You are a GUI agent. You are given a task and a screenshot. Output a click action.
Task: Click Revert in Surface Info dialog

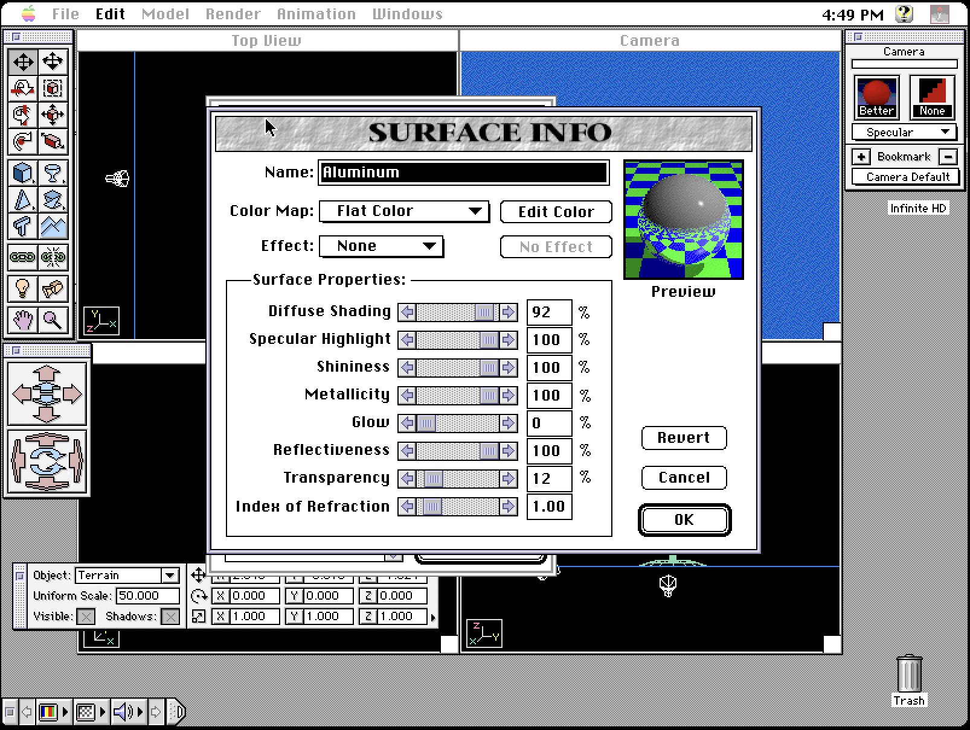pyautogui.click(x=683, y=437)
